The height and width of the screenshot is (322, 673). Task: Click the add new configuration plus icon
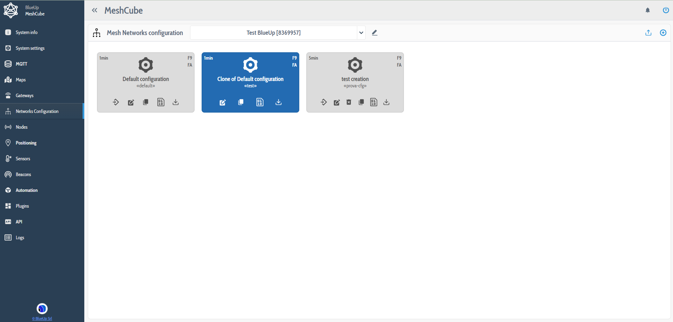point(663,33)
